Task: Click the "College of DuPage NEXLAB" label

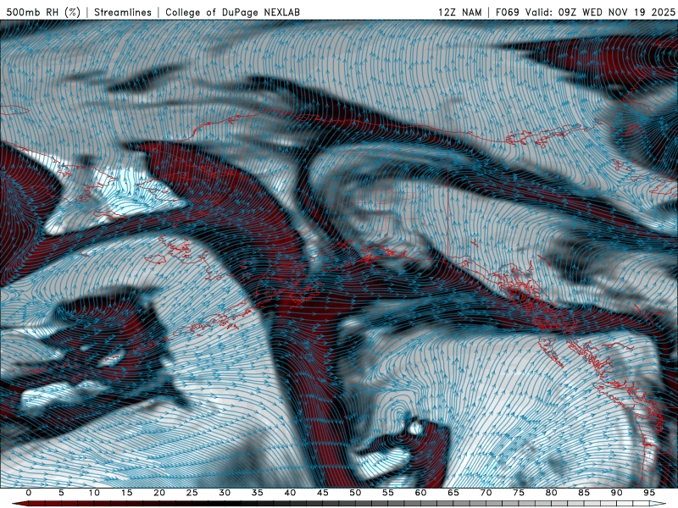Action: [232, 12]
